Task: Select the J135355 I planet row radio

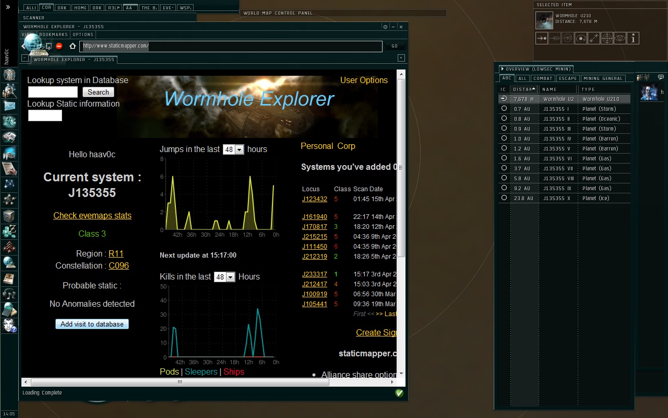Action: 504,109
